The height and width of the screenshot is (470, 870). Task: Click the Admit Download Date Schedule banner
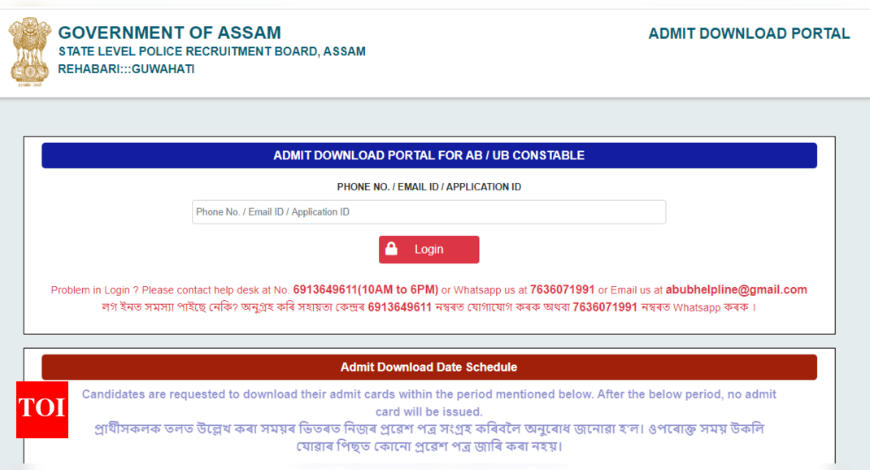click(428, 368)
